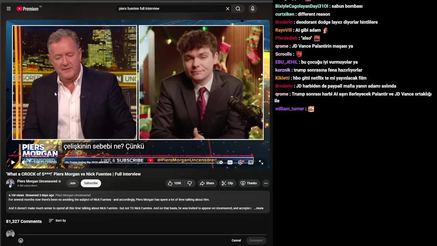Open the YouTube hamburger guide menu
This screenshot has width=437, height=246.
click(9, 9)
